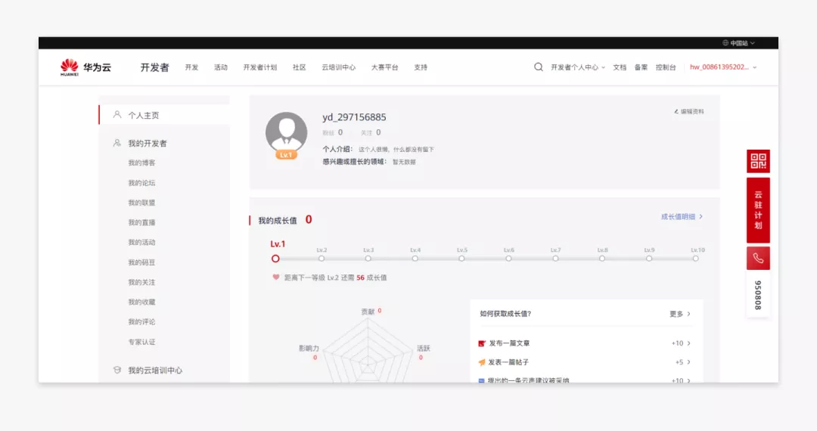Click the 开发者 heading link
Image resolution: width=817 pixels, height=431 pixels.
(155, 67)
